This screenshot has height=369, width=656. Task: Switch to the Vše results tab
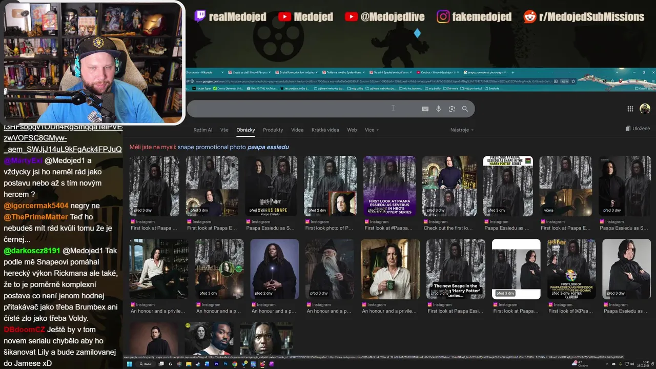tap(224, 130)
